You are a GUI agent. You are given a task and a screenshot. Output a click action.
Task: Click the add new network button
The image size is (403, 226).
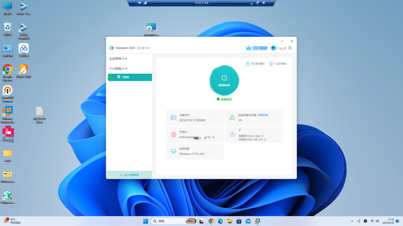[x=129, y=175]
